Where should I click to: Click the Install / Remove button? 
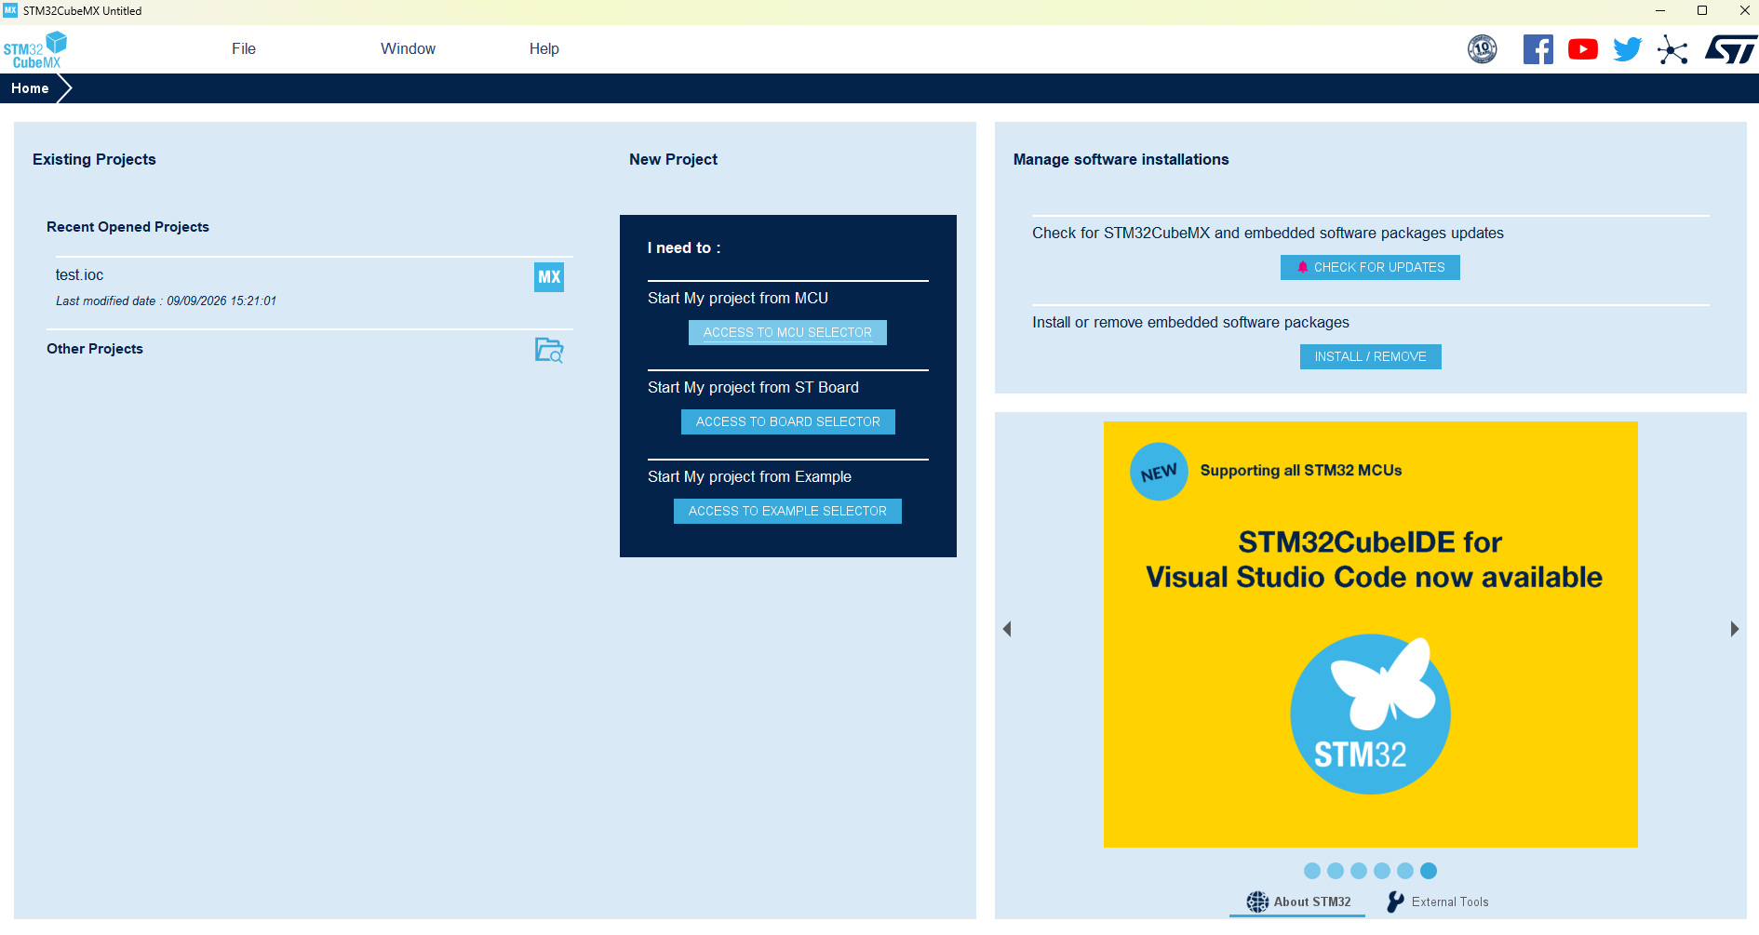click(1371, 357)
